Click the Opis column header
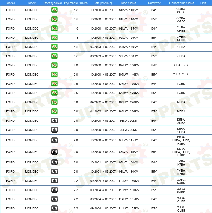The image size is (212, 213). click(203, 3)
